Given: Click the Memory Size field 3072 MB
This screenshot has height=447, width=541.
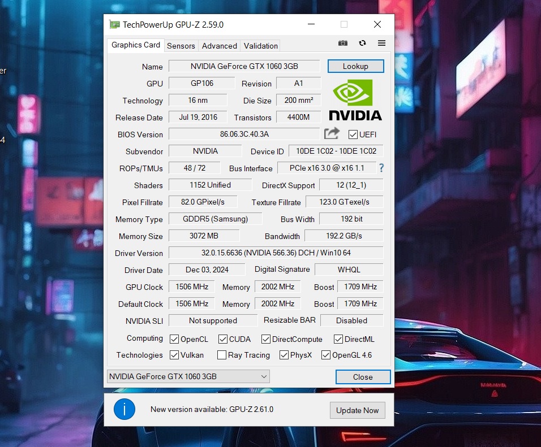Looking at the screenshot, I should pos(204,236).
